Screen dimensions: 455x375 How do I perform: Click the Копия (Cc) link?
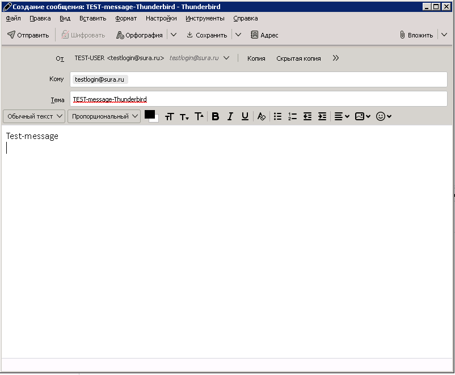[256, 58]
